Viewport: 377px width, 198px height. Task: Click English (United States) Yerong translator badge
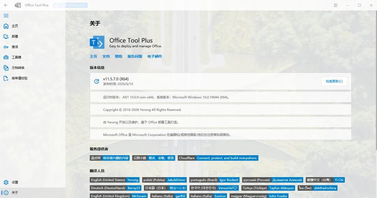115,180
